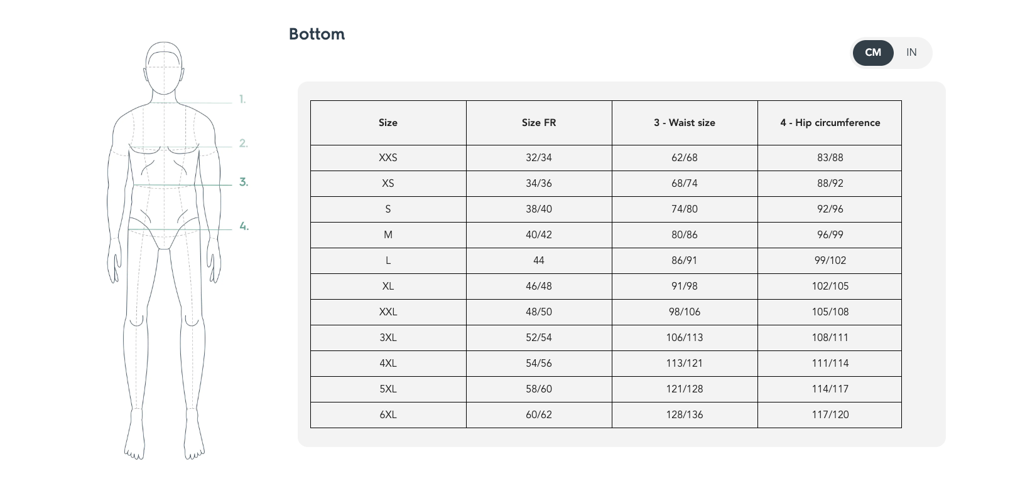Screen dimensions: 1020x489
Task: Click the Bottom section heading
Action: pyautogui.click(x=317, y=34)
